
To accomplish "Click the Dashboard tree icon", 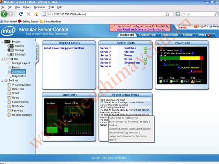I will click(x=9, y=72).
